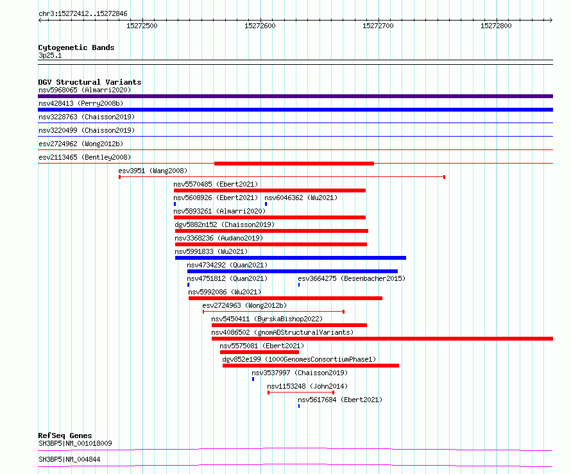
Task: Open nsv5992086 (Wu2021) variant label
Action: click(x=225, y=292)
